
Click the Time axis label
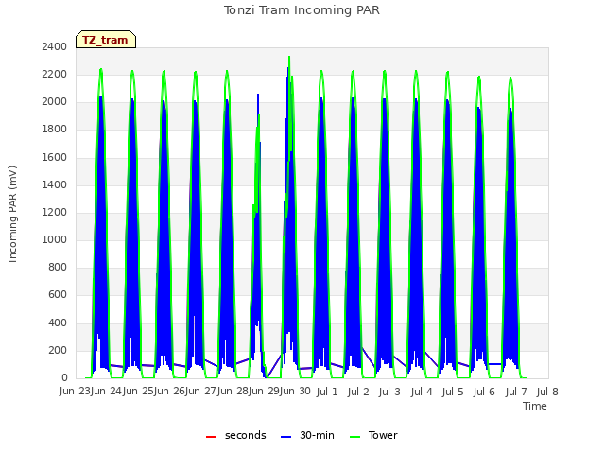point(535,406)
